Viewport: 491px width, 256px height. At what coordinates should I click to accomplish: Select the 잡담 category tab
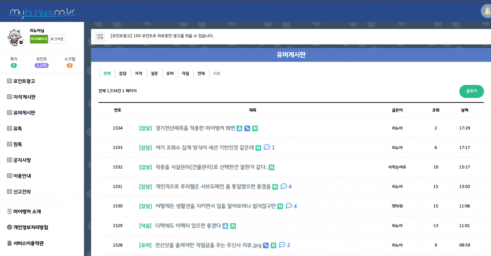pyautogui.click(x=123, y=73)
